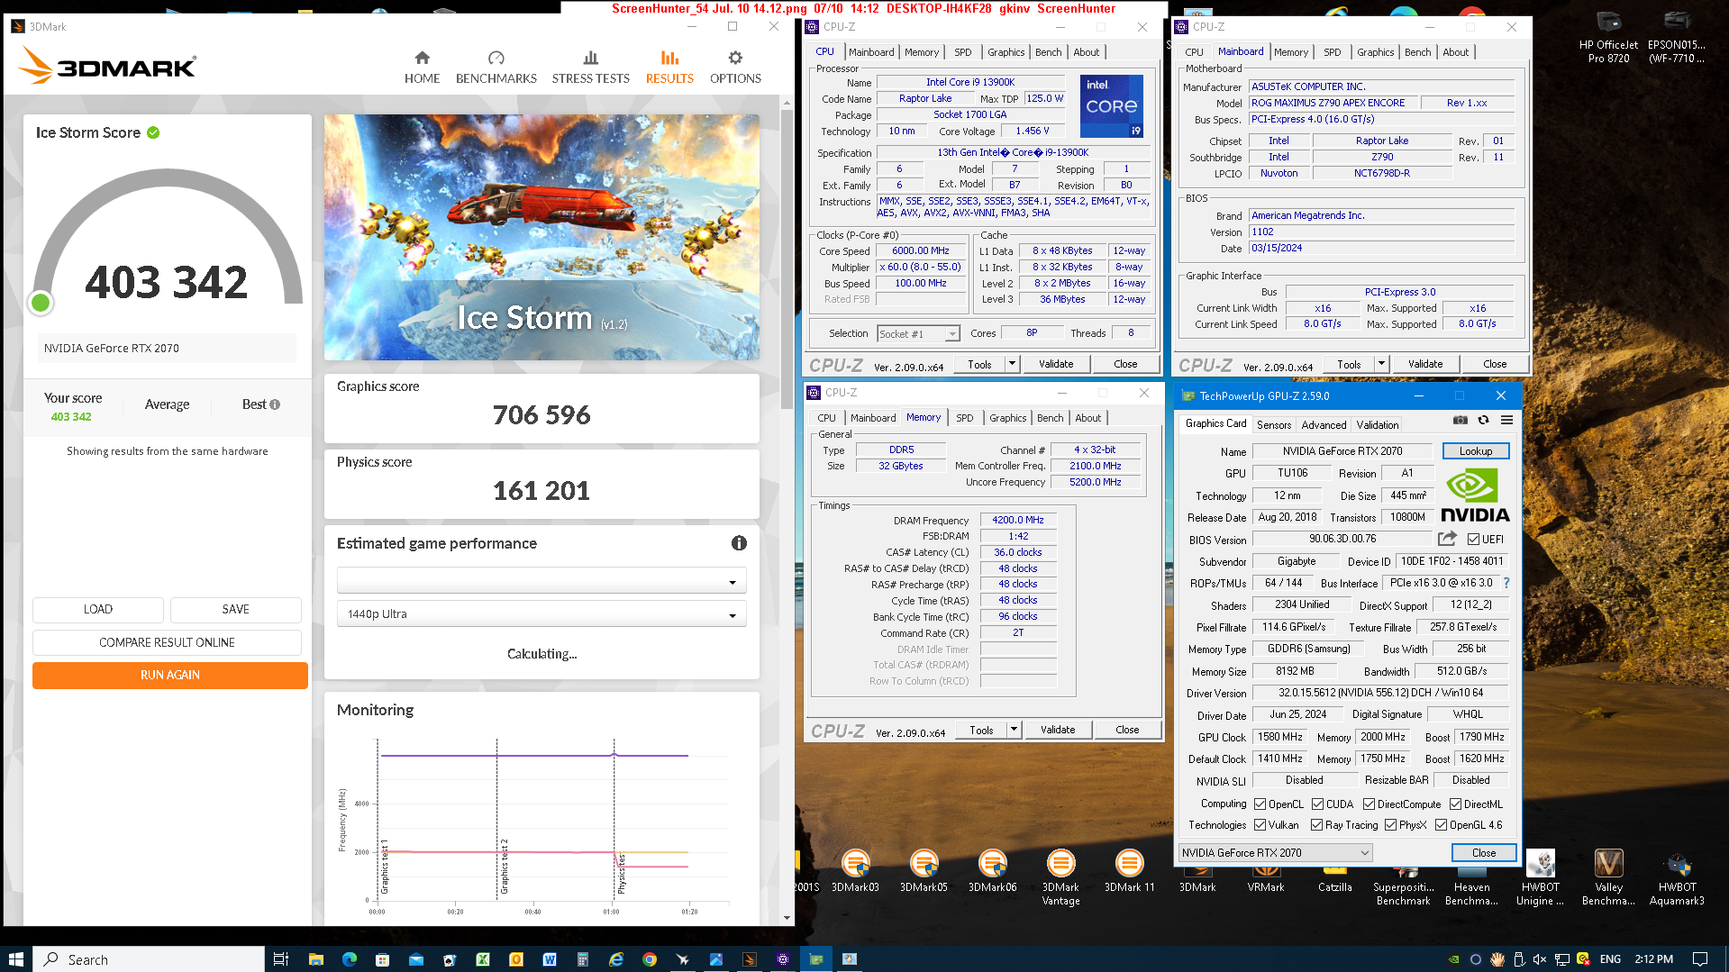Click the Bus Interface question mark in GPU-Z
The image size is (1729, 972).
pos(1506,583)
